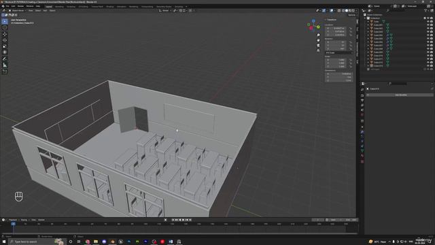Open the Global transform orientation dropdown
The width and height of the screenshot is (435, 245).
tap(164, 11)
